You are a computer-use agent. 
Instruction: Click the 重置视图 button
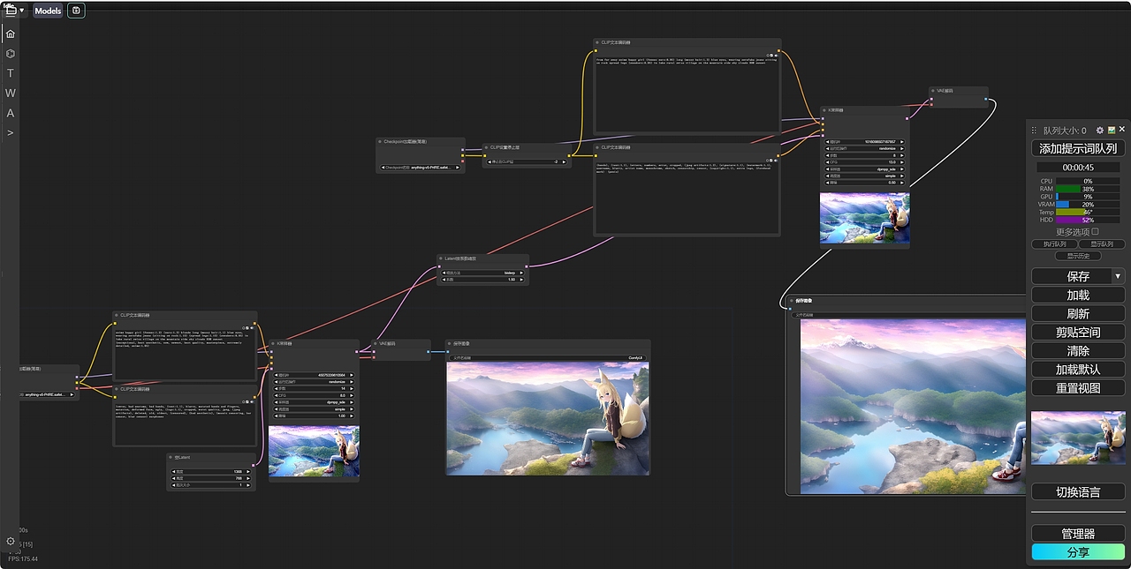1078,387
